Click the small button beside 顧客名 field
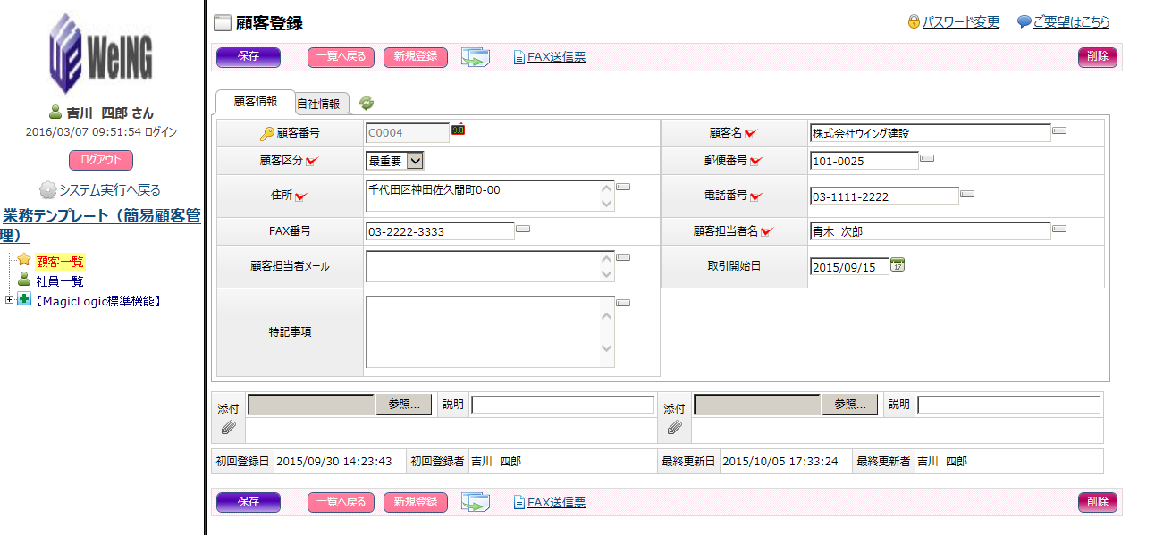Screen dimensions: 1155x535 [x=1059, y=130]
